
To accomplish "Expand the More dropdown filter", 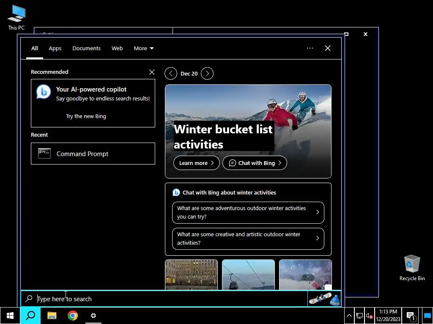I will (x=144, y=48).
